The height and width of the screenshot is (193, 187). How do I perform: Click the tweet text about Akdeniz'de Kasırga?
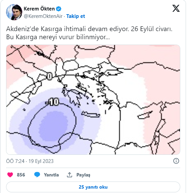click(x=89, y=33)
